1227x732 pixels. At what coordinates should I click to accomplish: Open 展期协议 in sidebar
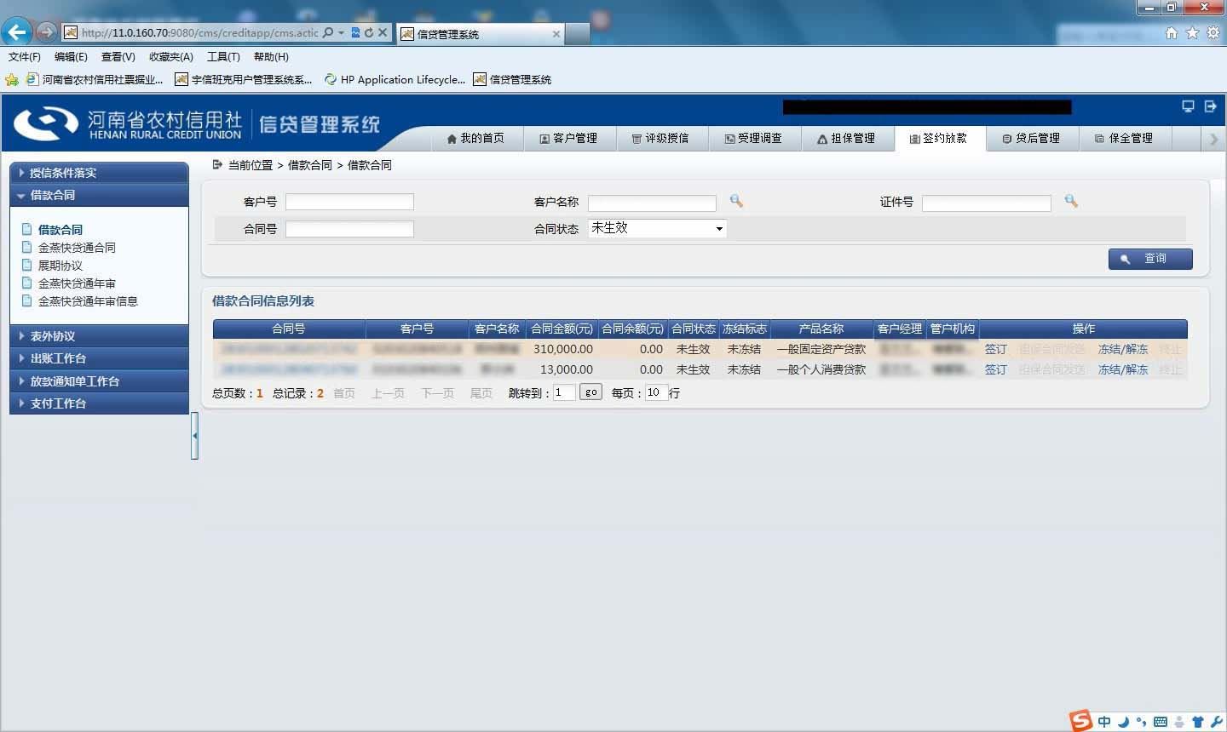pyautogui.click(x=60, y=266)
